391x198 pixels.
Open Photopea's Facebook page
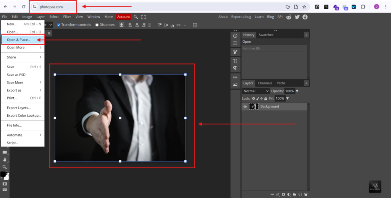305,17
